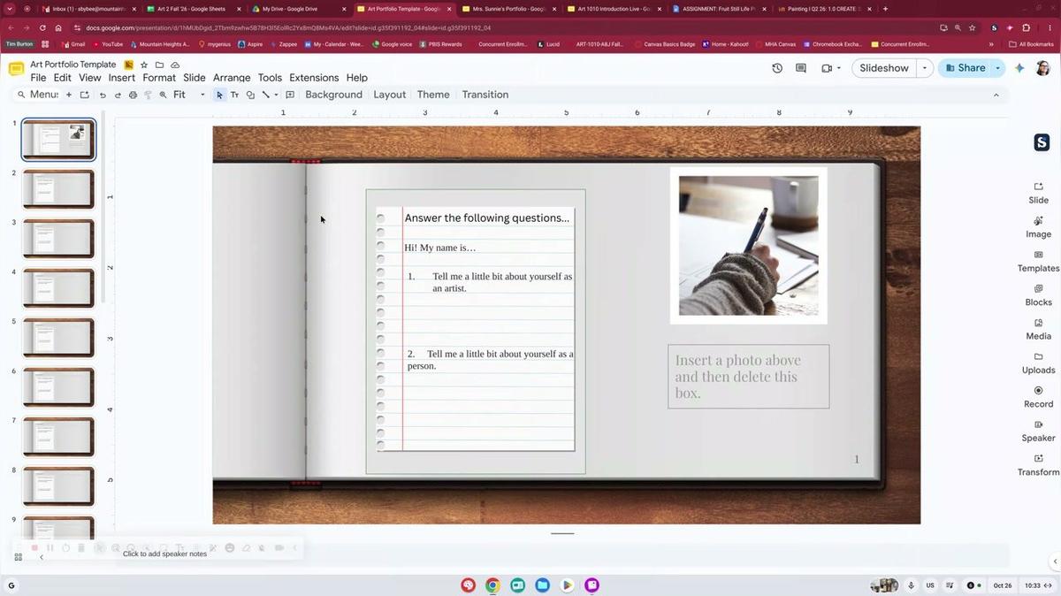Click the Transition button

pos(485,95)
